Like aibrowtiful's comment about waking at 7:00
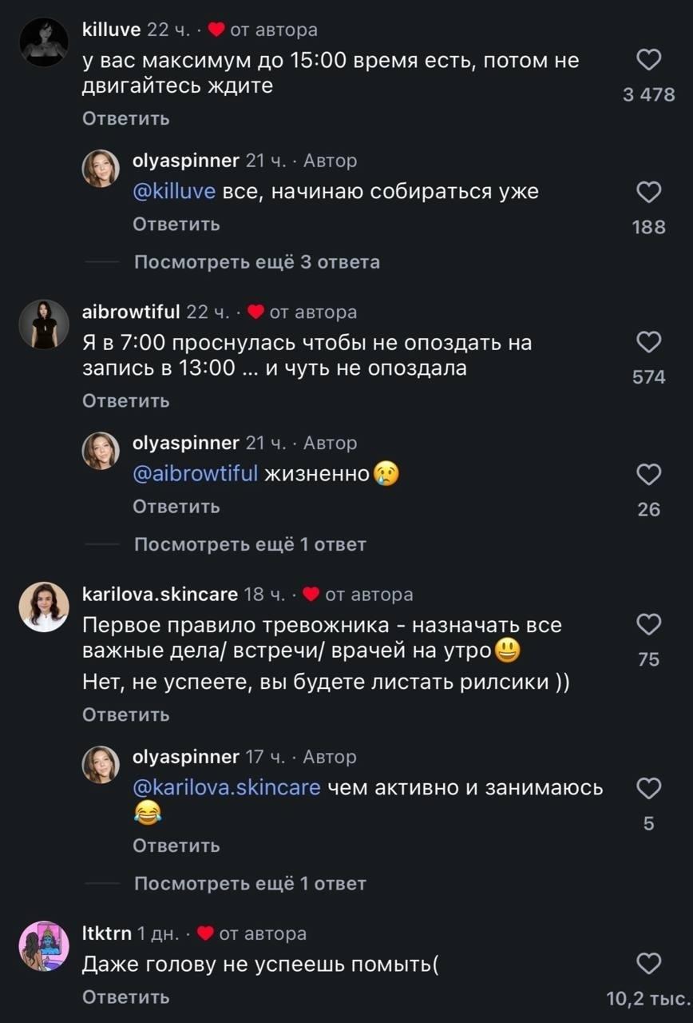The height and width of the screenshot is (1023, 693). coord(649,343)
